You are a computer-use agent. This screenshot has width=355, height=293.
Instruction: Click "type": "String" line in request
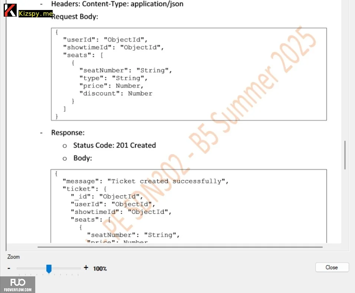[x=114, y=78]
